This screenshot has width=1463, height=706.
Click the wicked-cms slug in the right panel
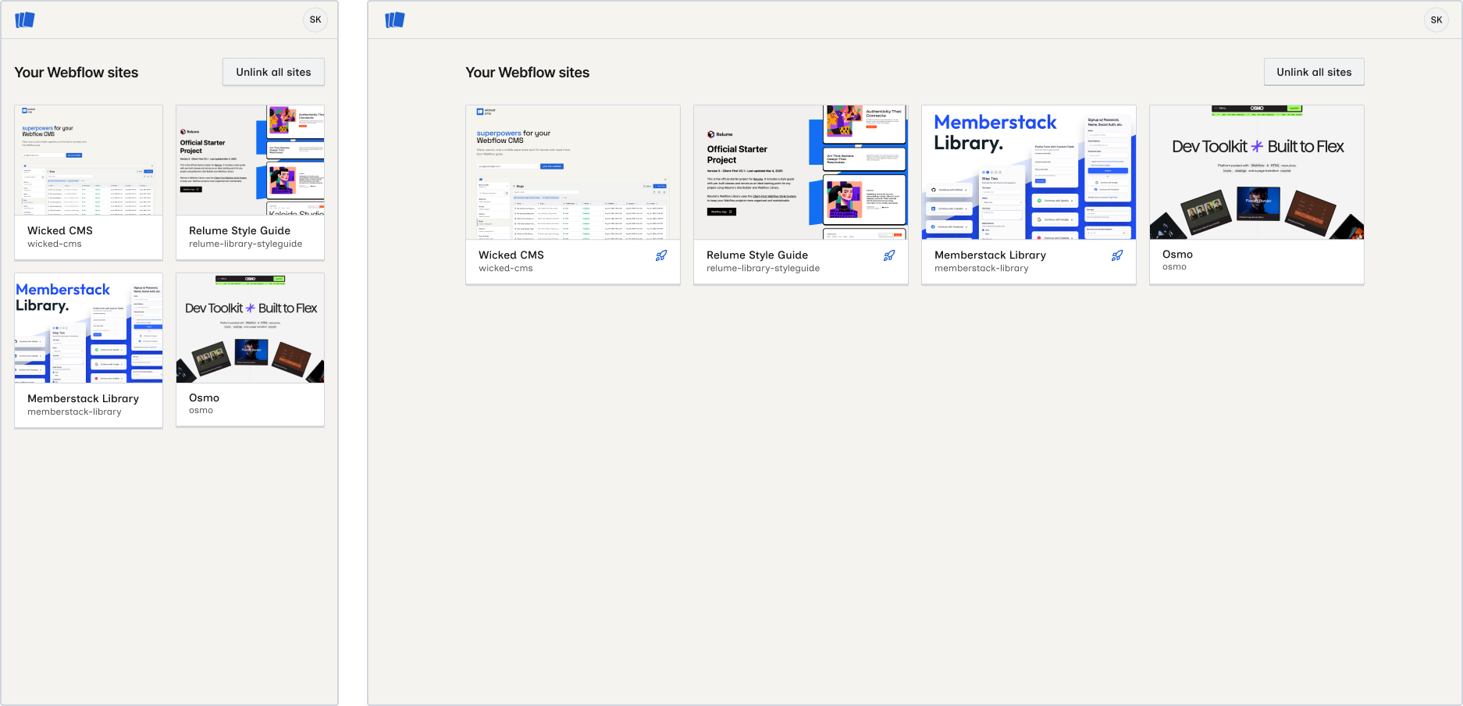(506, 268)
